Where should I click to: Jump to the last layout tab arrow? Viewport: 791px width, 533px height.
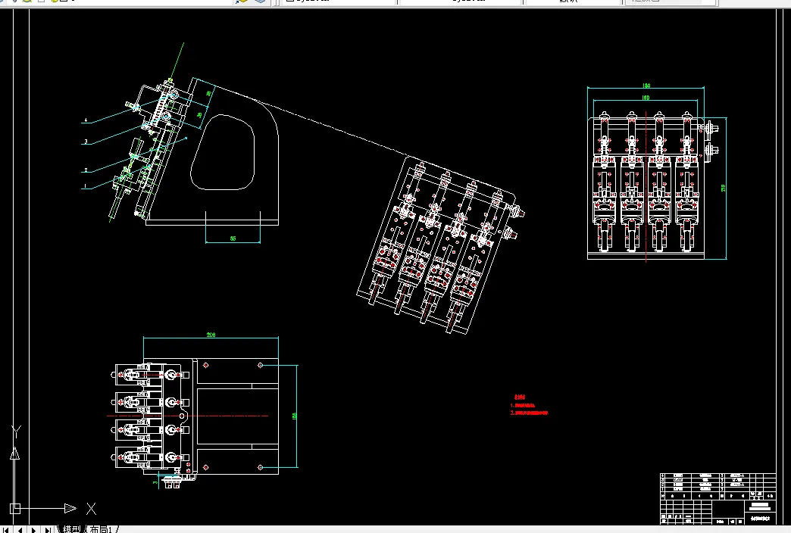(x=48, y=529)
